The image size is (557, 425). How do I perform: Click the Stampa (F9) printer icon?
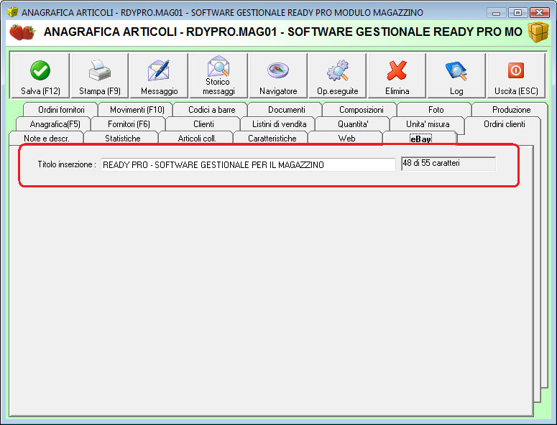point(100,70)
